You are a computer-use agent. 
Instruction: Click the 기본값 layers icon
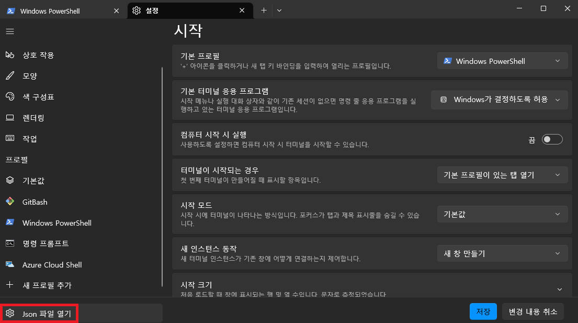point(10,180)
